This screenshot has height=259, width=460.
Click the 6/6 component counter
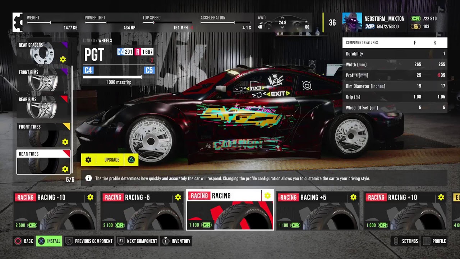(x=70, y=180)
